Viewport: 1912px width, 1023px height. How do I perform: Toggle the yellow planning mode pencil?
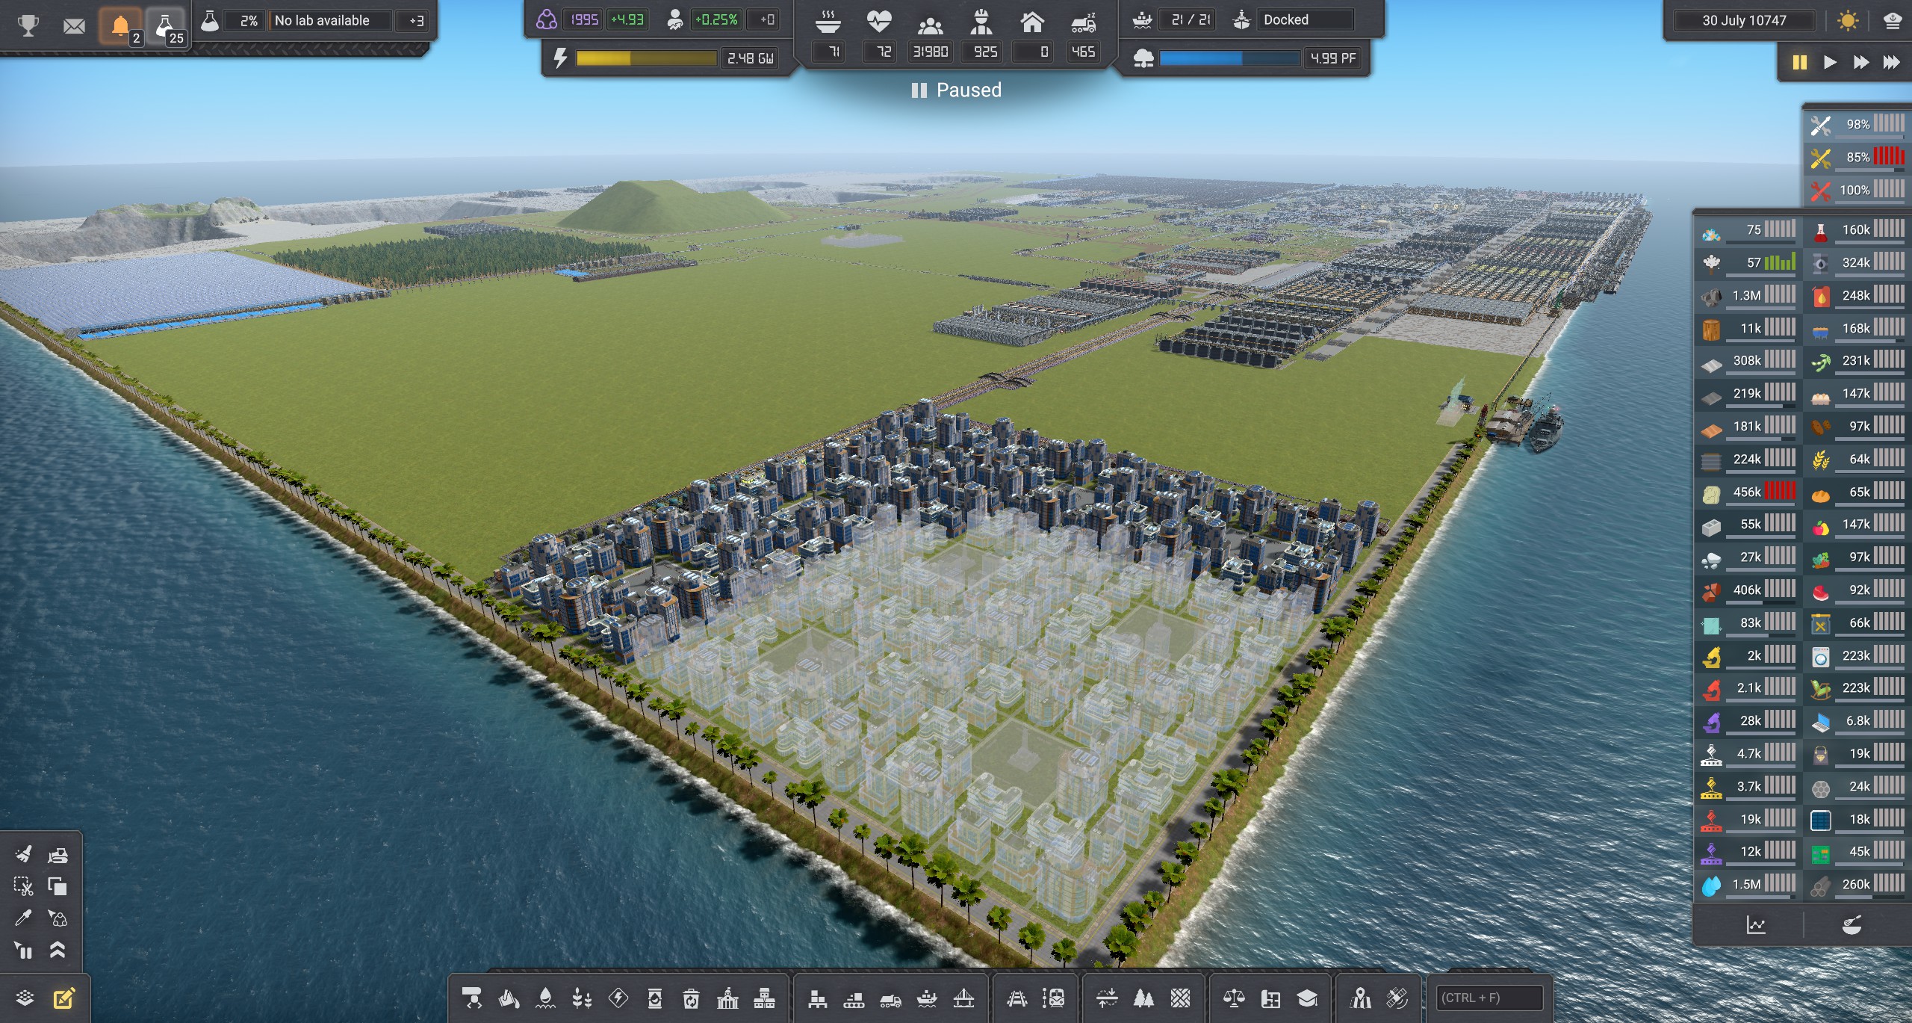click(63, 998)
